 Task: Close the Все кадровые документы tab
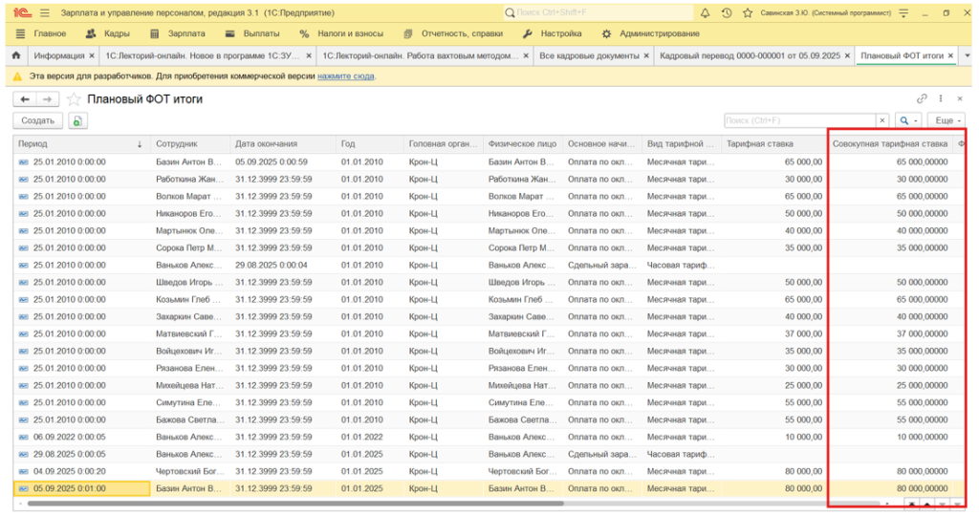tap(646, 55)
